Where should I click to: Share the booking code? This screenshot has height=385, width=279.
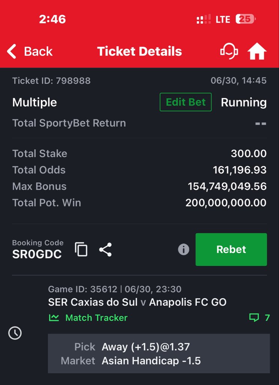(x=105, y=250)
